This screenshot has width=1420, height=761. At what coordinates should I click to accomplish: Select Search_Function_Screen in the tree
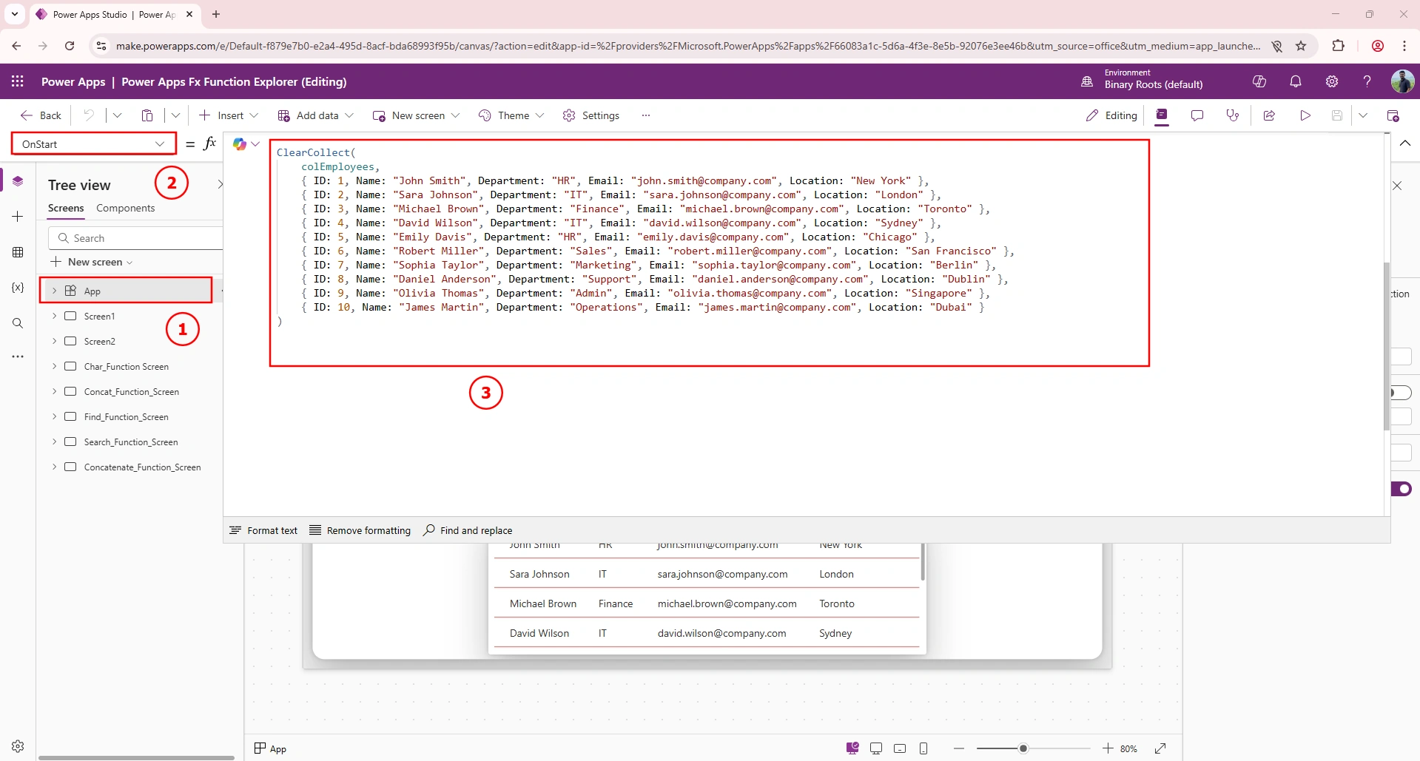coord(131,442)
